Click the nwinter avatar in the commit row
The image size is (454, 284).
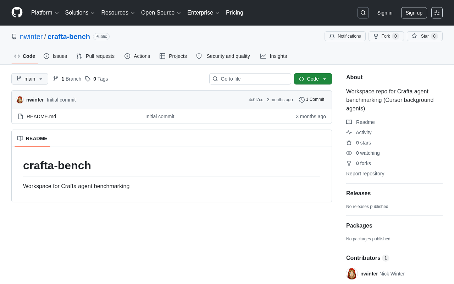(20, 100)
